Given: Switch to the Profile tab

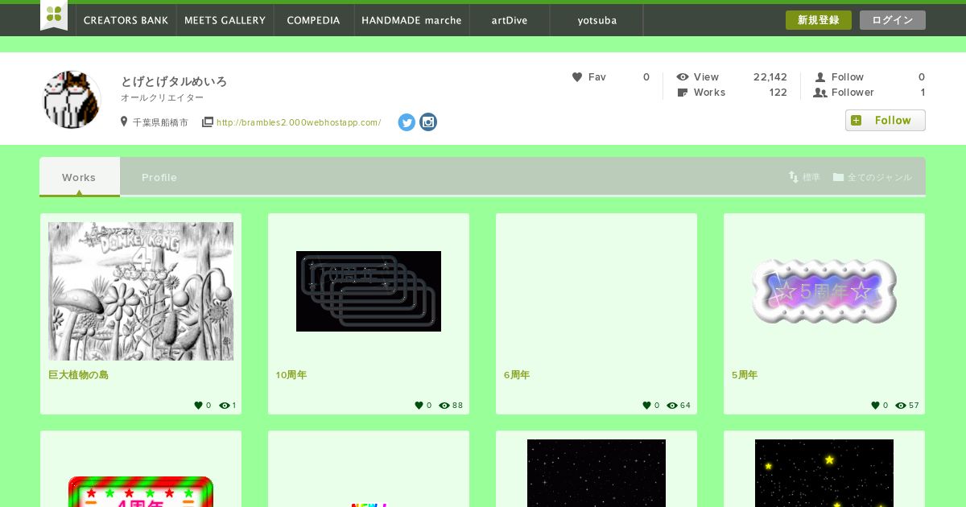Looking at the screenshot, I should point(159,177).
